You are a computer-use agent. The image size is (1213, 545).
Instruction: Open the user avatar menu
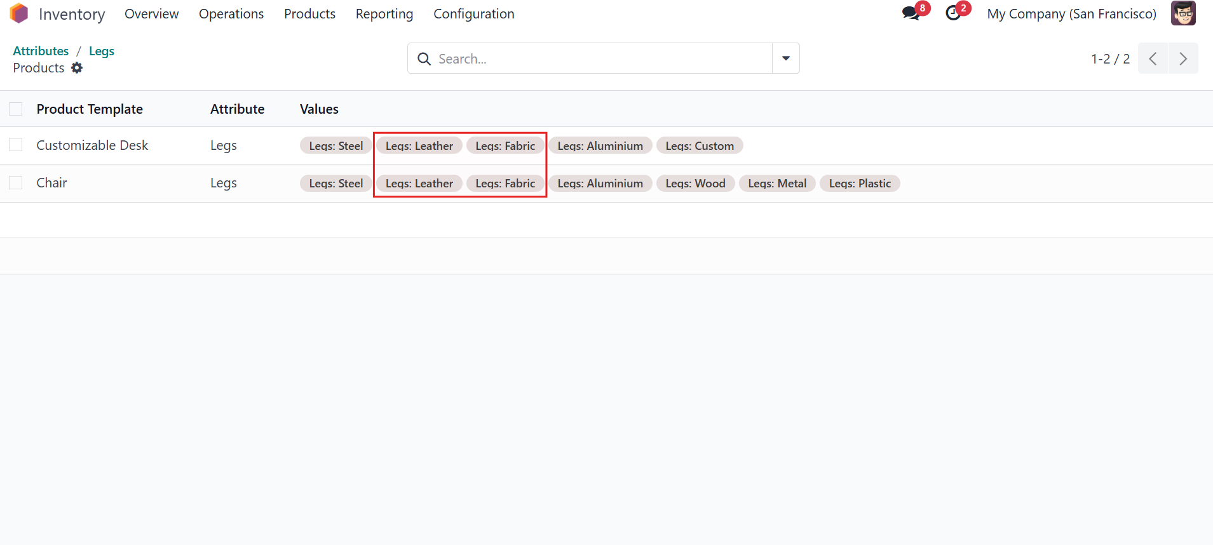coord(1183,13)
